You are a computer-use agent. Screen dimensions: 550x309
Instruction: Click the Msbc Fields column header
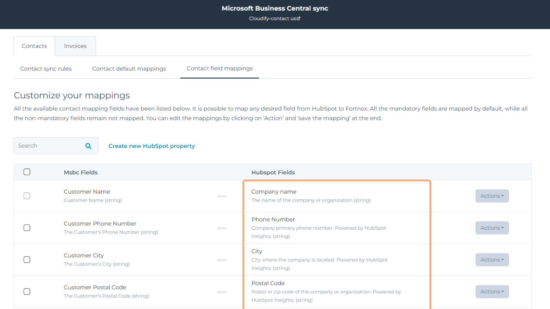point(81,172)
